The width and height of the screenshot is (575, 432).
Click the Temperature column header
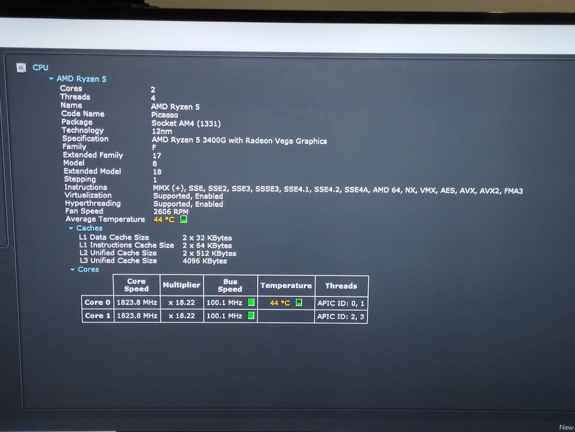click(x=286, y=286)
